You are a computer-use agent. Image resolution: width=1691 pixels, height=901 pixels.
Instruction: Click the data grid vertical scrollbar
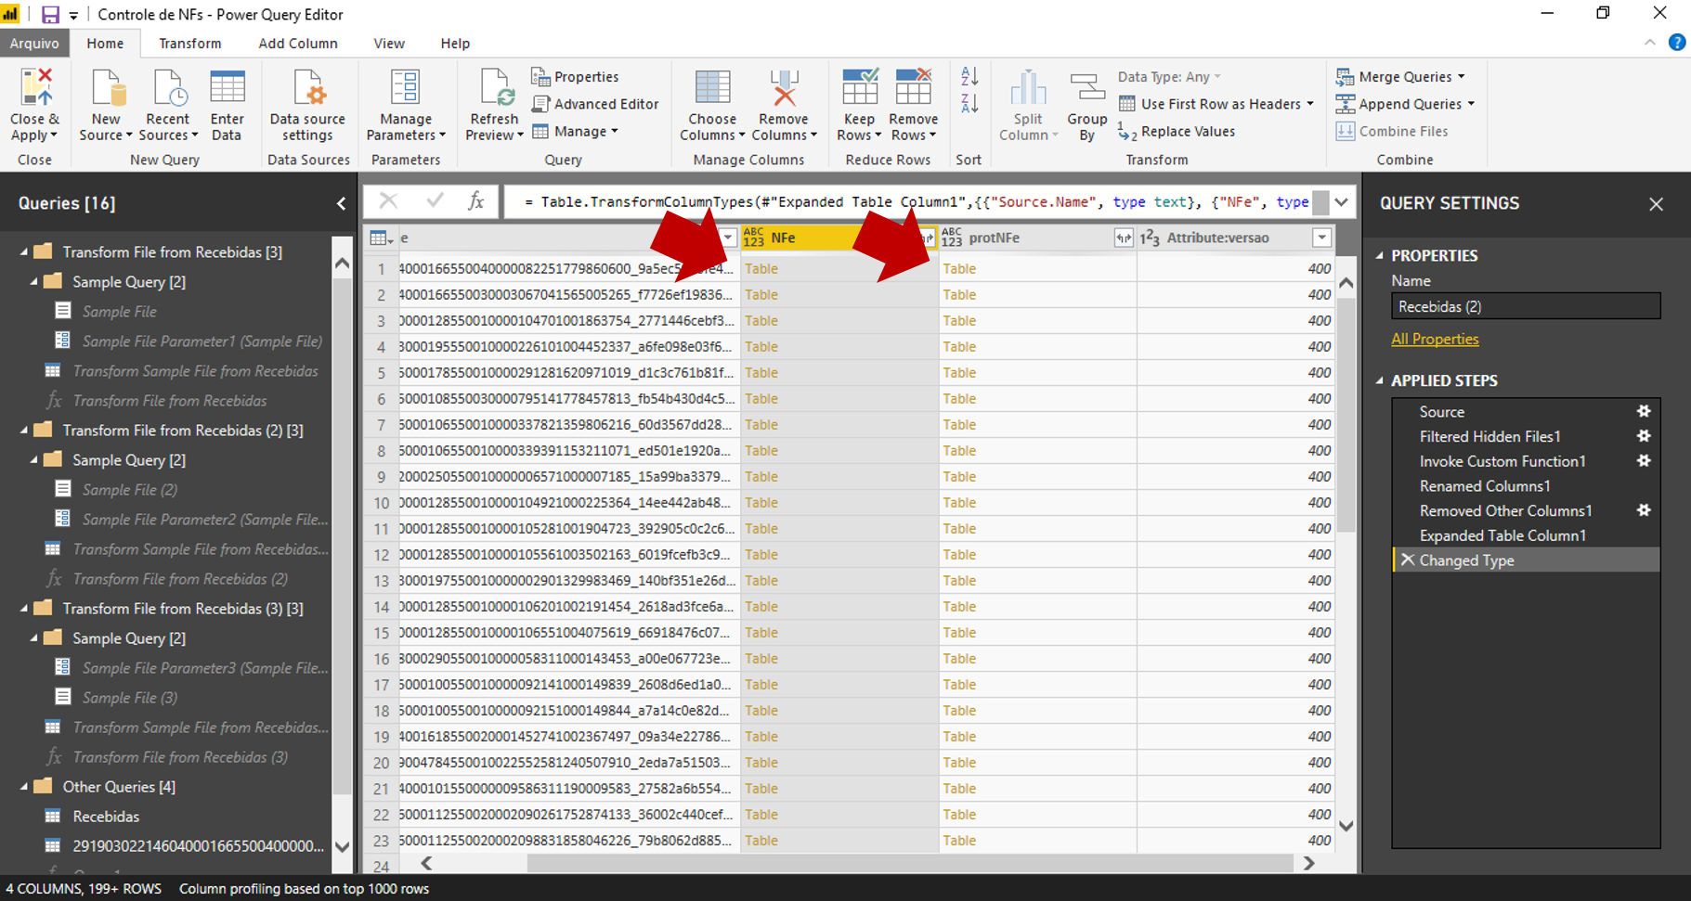point(1346,416)
